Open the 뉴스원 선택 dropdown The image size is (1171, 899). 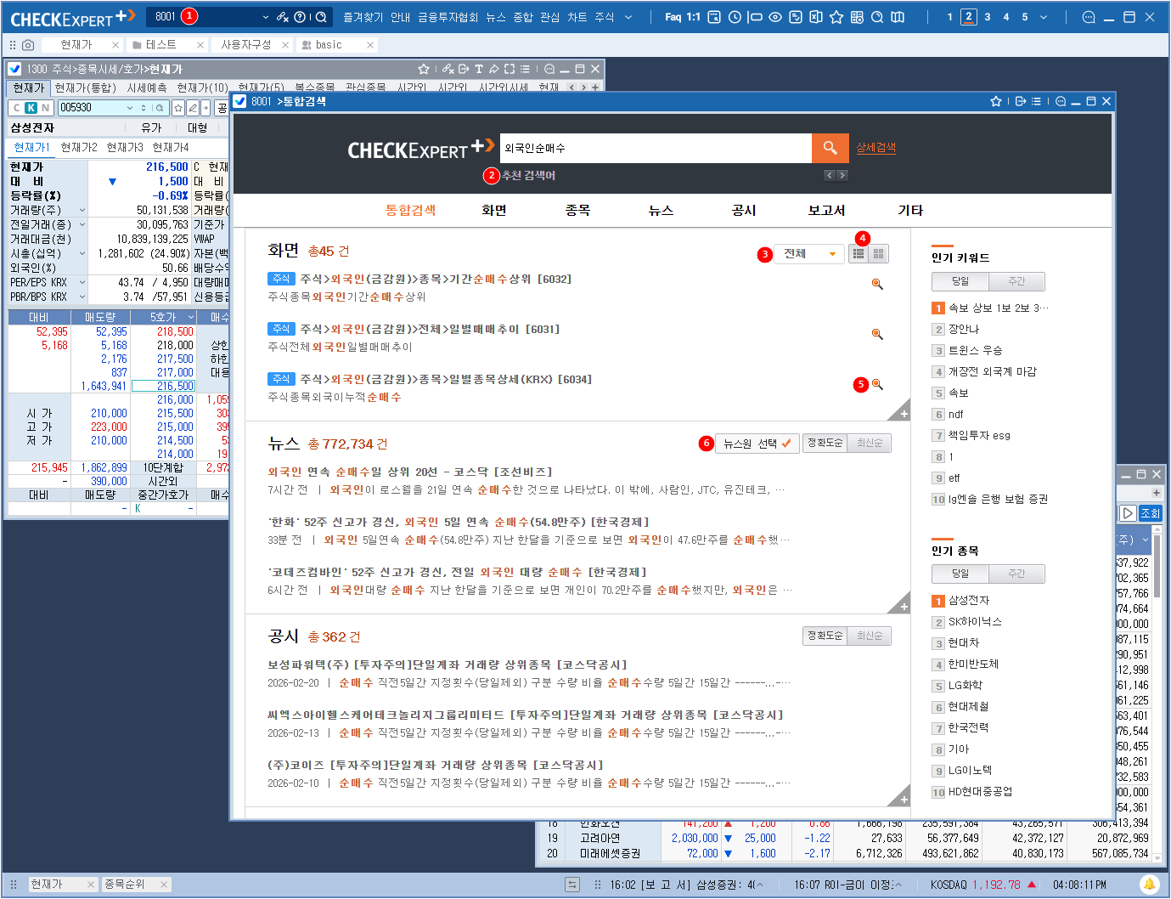[x=756, y=443]
